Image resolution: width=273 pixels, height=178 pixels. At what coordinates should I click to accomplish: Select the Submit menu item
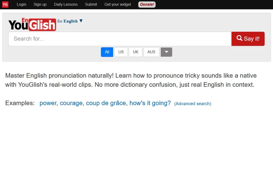tap(91, 4)
